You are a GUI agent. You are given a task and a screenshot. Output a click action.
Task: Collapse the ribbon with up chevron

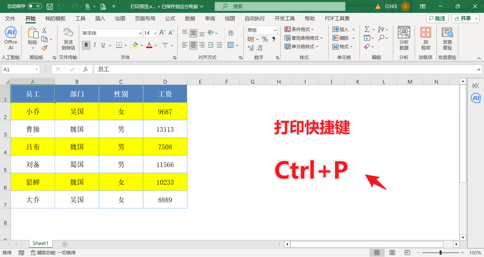click(479, 58)
